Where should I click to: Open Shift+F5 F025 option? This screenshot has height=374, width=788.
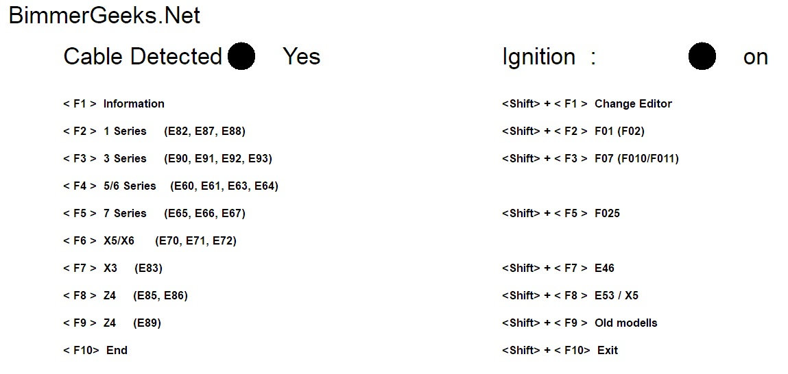point(560,214)
